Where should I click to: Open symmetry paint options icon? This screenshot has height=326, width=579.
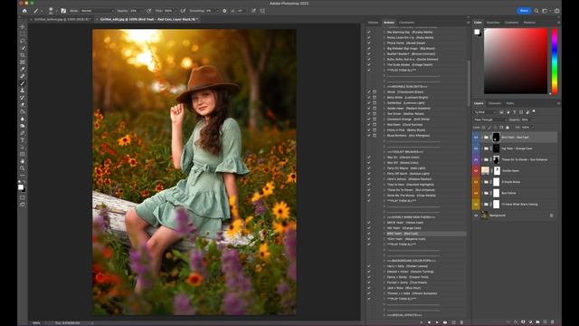262,11
